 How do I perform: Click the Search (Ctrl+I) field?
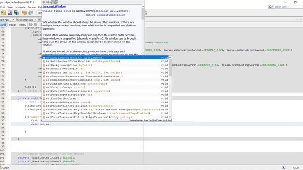(x=288, y=7)
